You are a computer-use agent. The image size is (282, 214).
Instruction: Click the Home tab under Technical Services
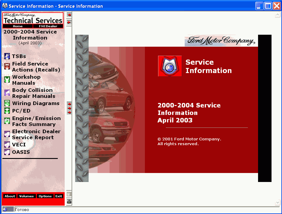point(18,26)
